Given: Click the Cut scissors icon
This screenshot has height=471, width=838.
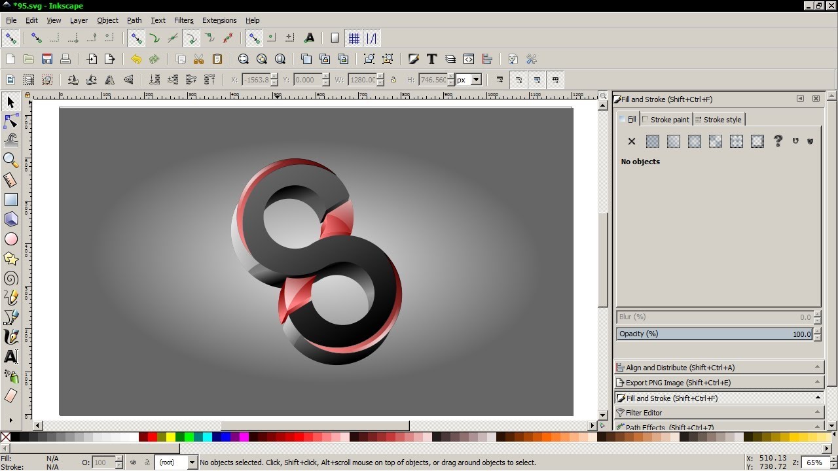Looking at the screenshot, I should [x=199, y=59].
